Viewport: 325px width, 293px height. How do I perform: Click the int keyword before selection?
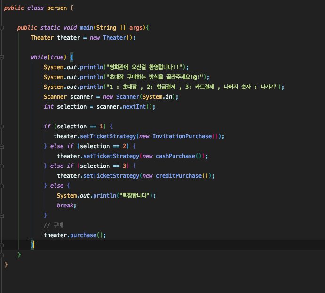click(x=48, y=107)
